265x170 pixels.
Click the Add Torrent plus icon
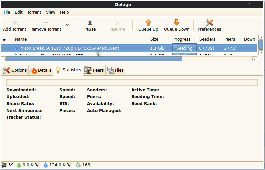[15, 22]
